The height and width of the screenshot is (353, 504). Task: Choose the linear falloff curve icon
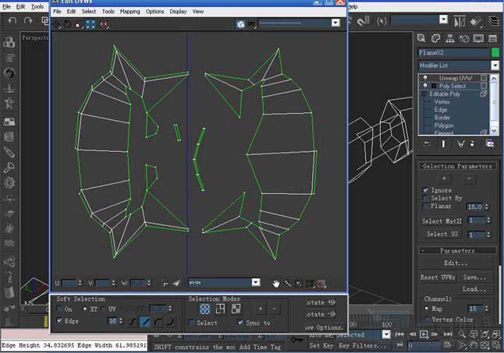145,321
